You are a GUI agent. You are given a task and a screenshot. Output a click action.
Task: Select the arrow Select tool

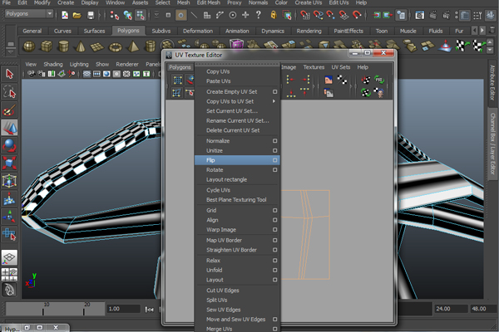point(9,74)
